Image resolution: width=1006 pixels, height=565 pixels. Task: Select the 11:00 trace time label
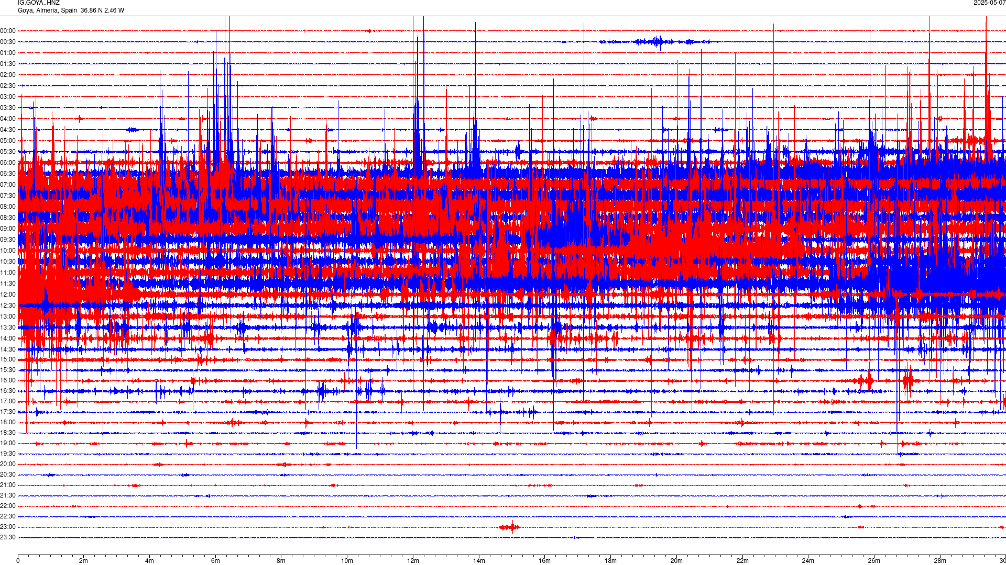click(x=8, y=273)
